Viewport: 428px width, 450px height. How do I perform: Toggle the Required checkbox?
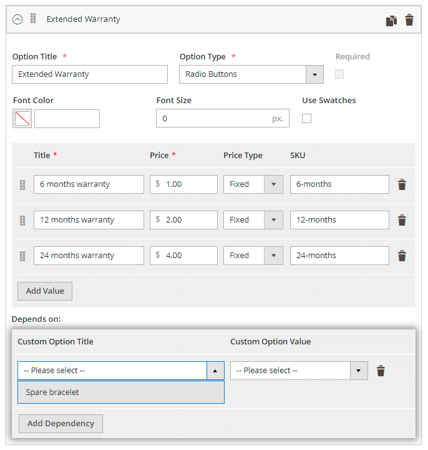coord(339,74)
